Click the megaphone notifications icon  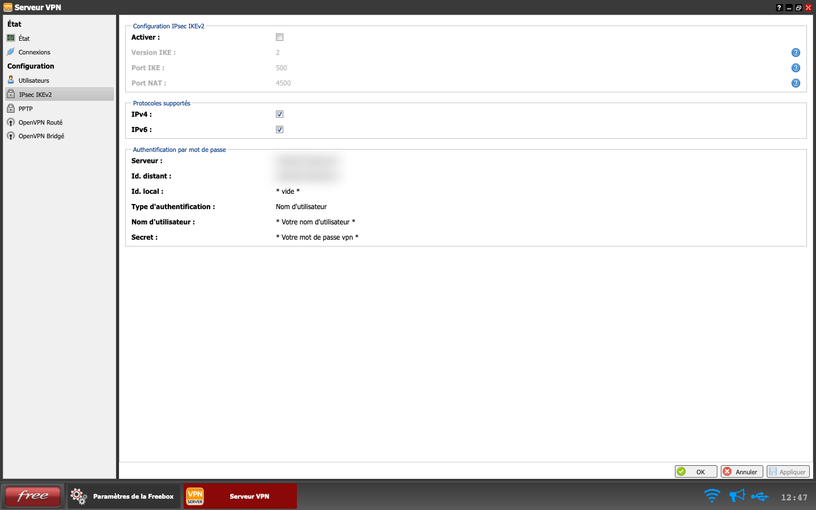click(x=737, y=496)
